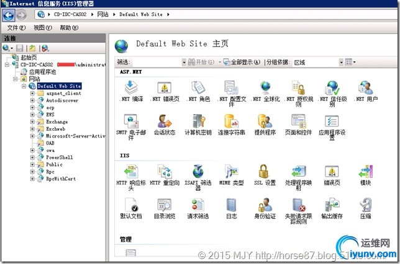
Task: Select the Rpc tree node
Action: (x=50, y=172)
